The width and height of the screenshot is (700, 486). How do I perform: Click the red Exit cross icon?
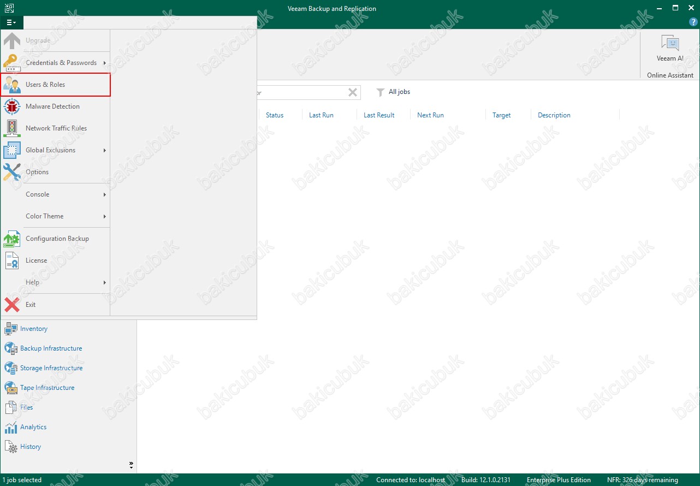point(12,305)
